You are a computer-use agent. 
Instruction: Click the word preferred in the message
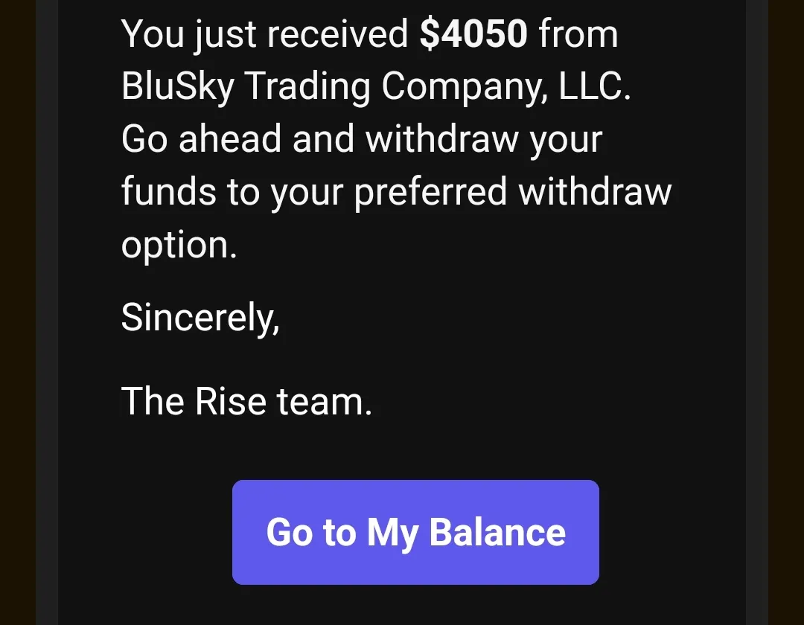(x=431, y=192)
